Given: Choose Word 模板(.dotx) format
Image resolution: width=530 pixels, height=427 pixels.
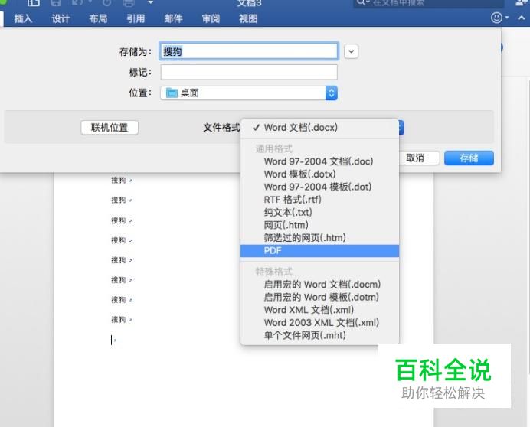Looking at the screenshot, I should [x=319, y=174].
